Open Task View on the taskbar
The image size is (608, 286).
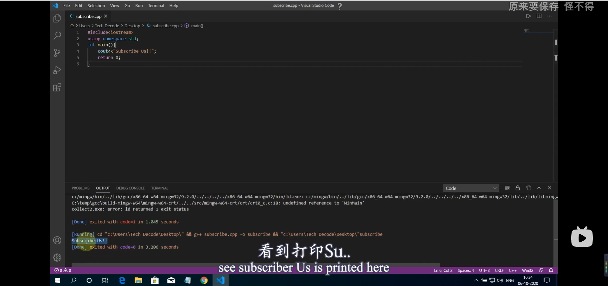105,280
